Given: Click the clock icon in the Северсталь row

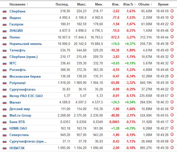Looking at the screenshot, I should 172,134.
